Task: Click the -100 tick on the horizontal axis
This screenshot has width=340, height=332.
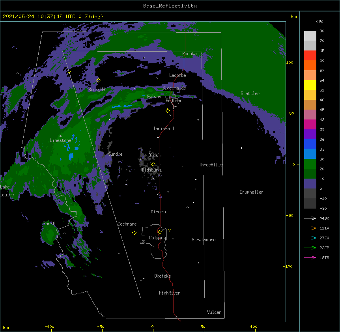Action: tap(49, 326)
